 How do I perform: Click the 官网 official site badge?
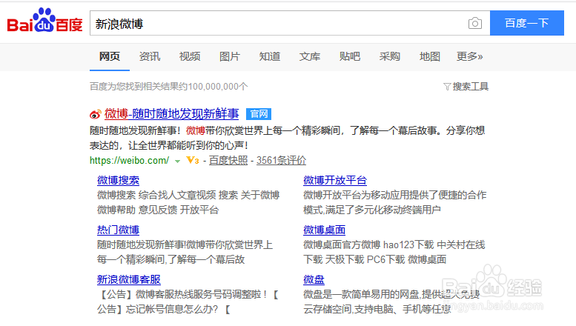[259, 114]
